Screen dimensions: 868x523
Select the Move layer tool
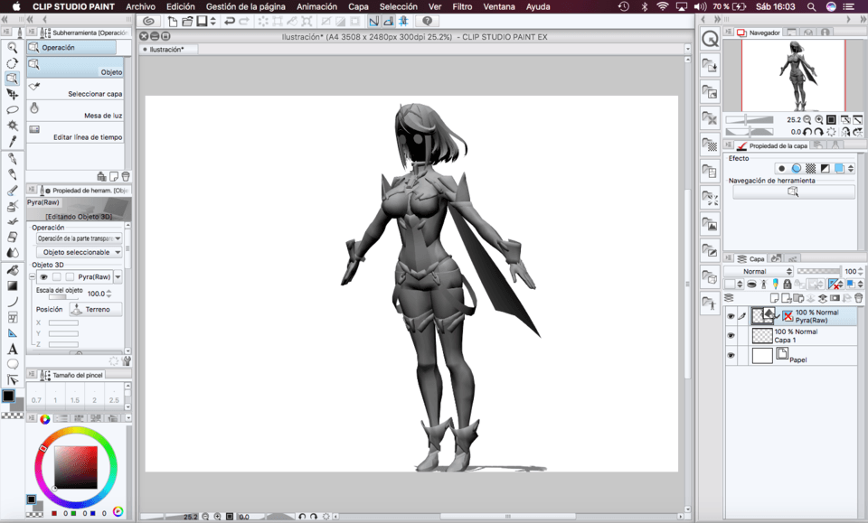(x=13, y=94)
